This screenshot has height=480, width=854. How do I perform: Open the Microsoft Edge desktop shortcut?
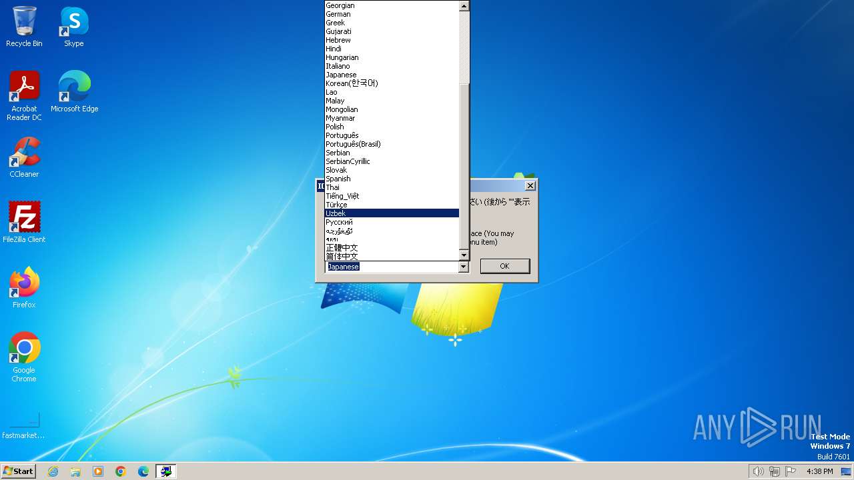(x=74, y=92)
